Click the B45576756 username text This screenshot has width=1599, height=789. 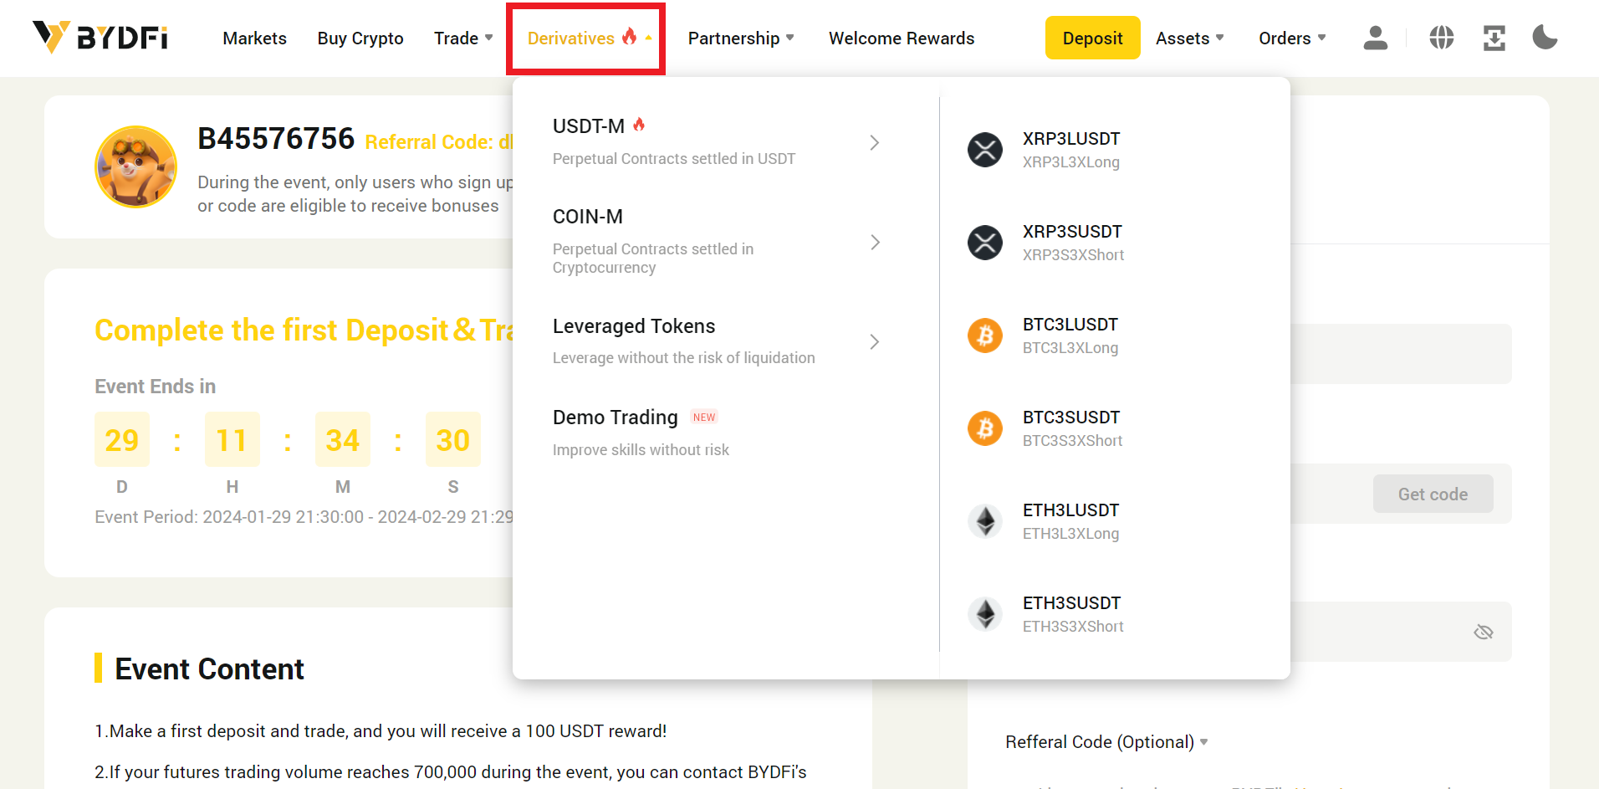point(276,139)
